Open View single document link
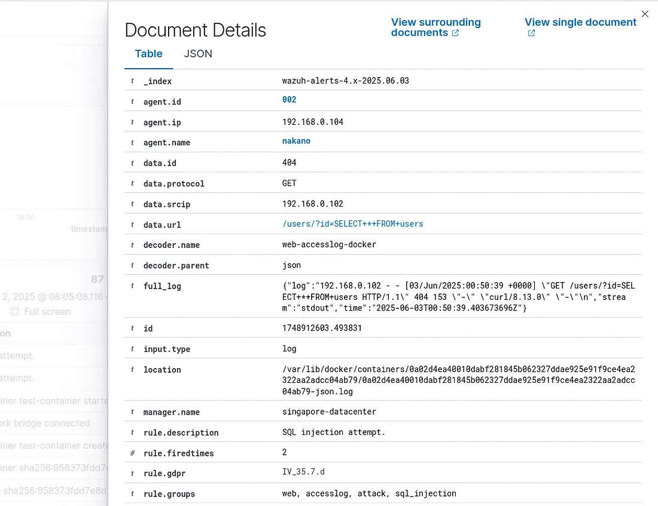This screenshot has width=658, height=506. (x=580, y=22)
